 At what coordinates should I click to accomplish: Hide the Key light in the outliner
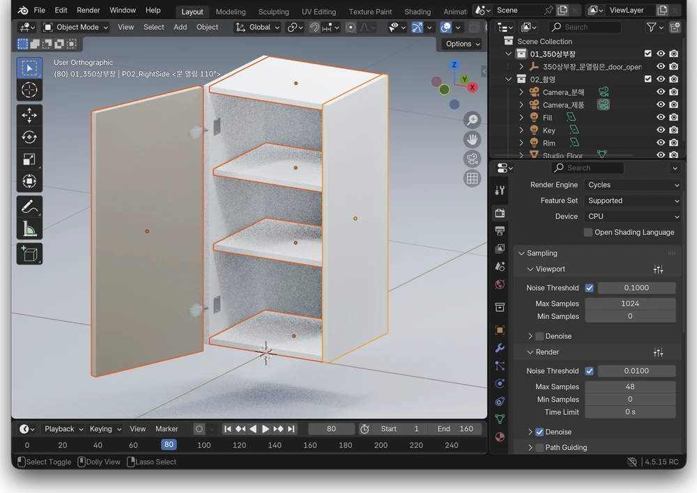(661, 130)
